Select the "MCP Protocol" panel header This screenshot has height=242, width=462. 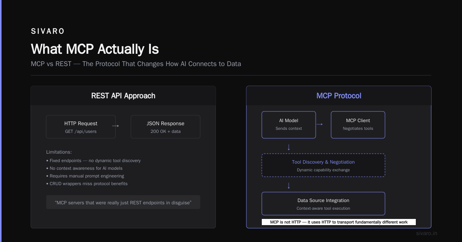[339, 96]
